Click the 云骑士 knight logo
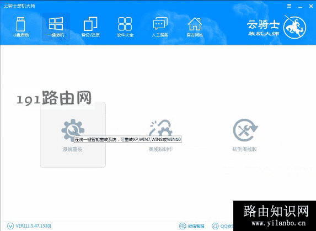 (x=294, y=27)
